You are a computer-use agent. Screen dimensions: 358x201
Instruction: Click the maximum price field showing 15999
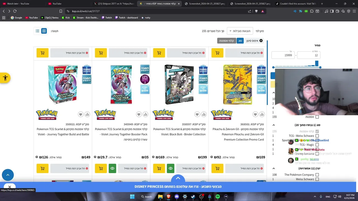pyautogui.click(x=283, y=55)
